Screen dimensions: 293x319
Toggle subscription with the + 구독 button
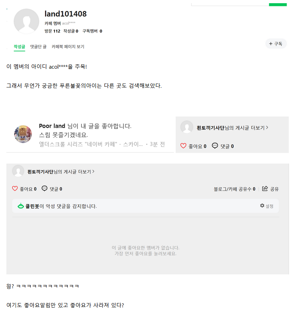tap(276, 44)
